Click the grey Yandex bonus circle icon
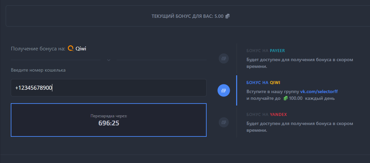The image size is (370, 163). 224,122
